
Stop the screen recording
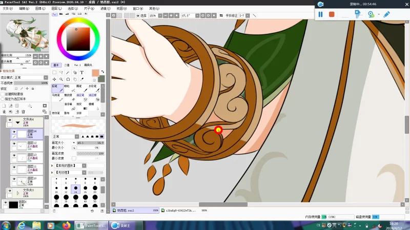click(332, 14)
